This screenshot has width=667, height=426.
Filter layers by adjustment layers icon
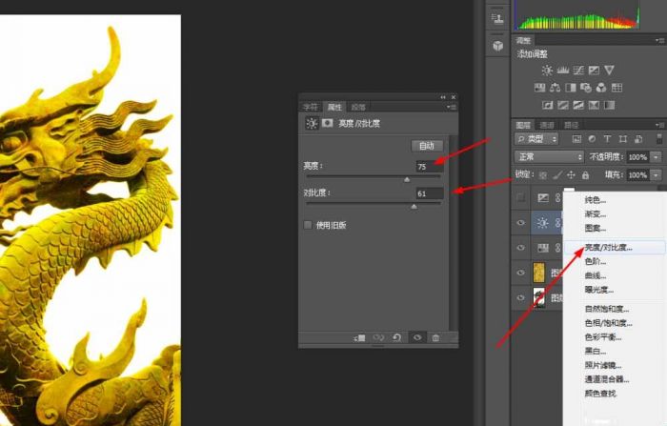592,139
